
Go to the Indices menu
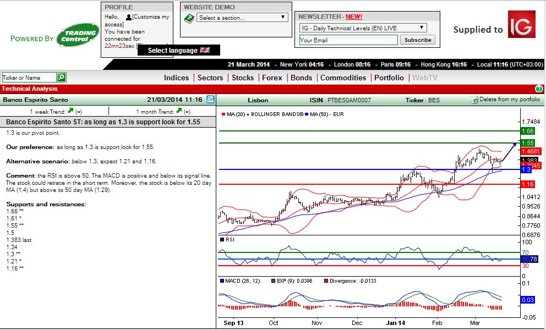click(176, 78)
